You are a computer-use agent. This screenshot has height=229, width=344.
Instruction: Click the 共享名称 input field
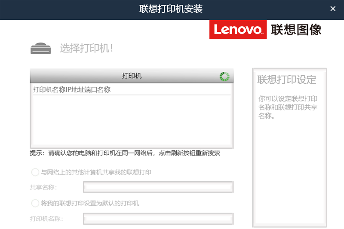(x=158, y=187)
